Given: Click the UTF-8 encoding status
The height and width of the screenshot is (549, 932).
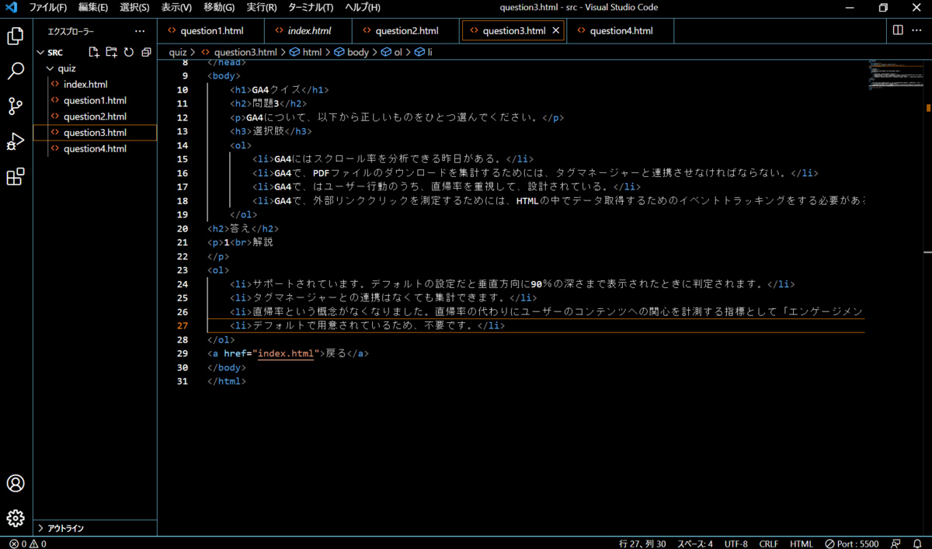Looking at the screenshot, I should pos(736,544).
